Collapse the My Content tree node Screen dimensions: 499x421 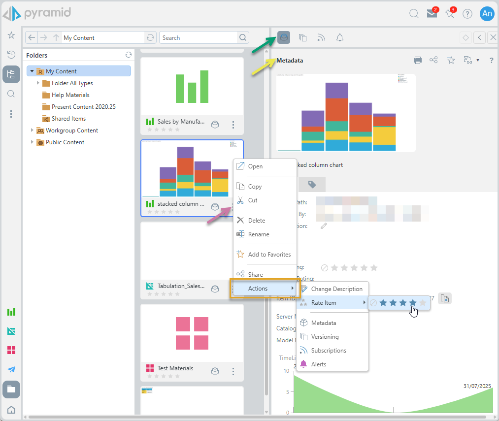[x=33, y=71]
